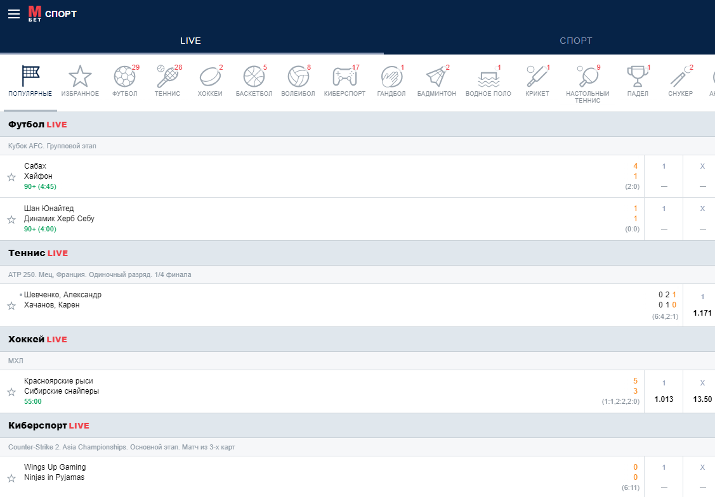Open the Шан Юнайтед match

pyautogui.click(x=49, y=208)
